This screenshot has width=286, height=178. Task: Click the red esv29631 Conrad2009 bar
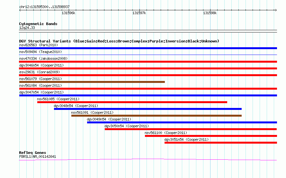148,75
